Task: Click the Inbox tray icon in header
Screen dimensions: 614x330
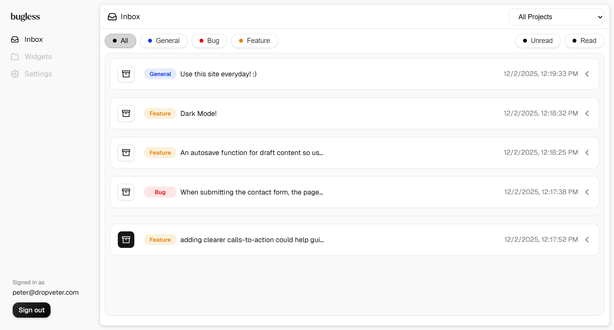Action: [x=112, y=17]
